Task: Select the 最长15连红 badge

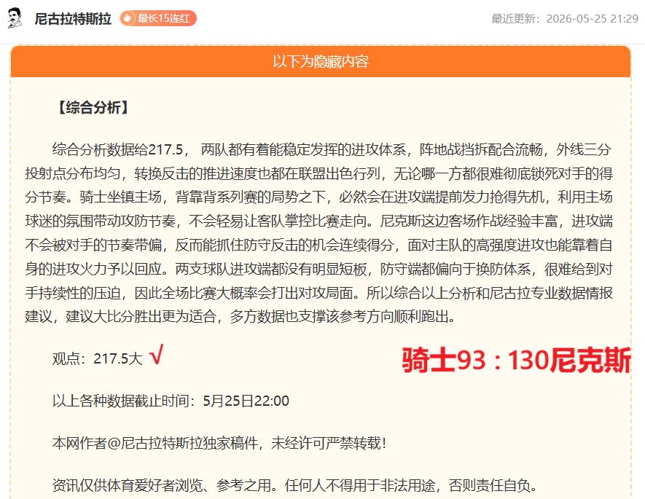Action: click(x=158, y=18)
